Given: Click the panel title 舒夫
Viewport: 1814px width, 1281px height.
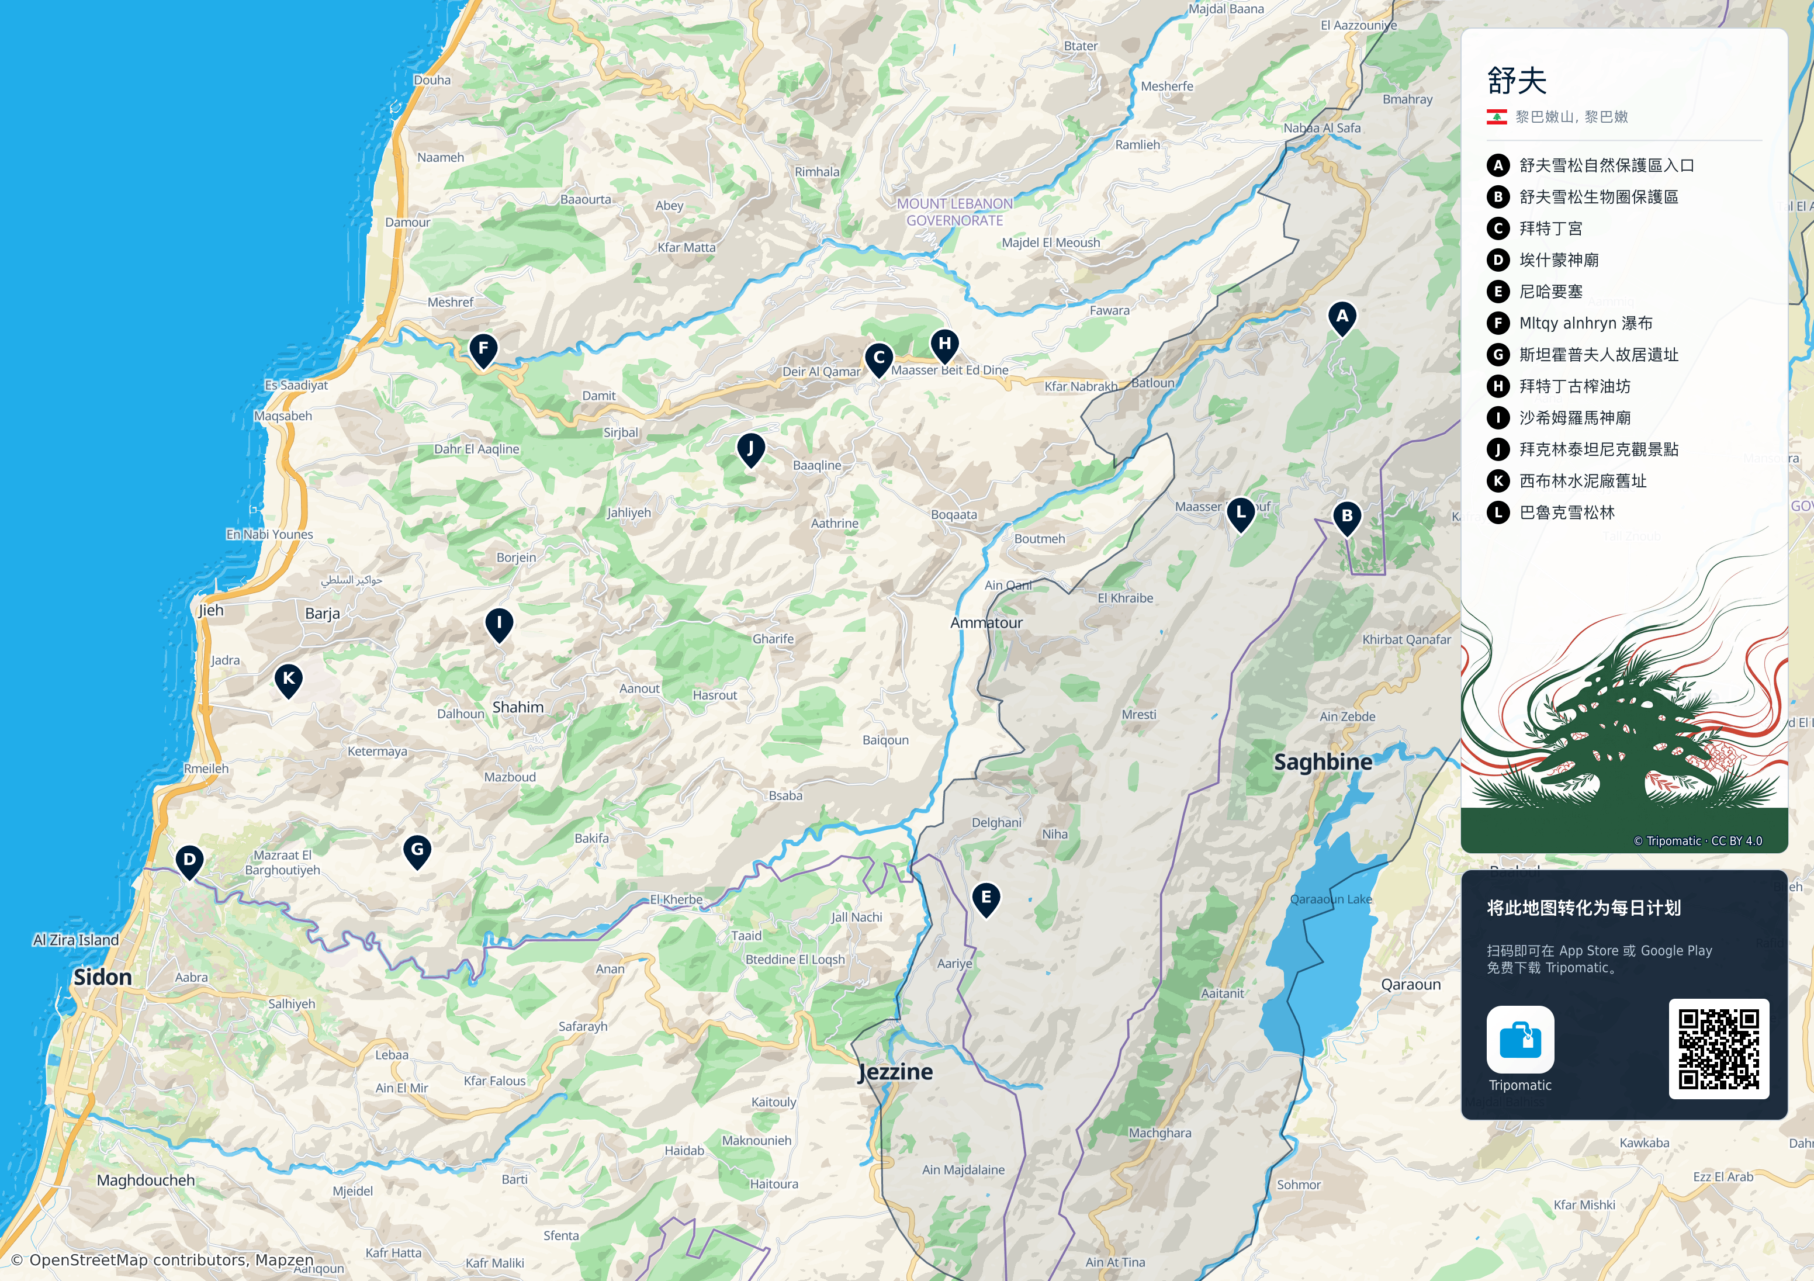Looking at the screenshot, I should [x=1517, y=81].
